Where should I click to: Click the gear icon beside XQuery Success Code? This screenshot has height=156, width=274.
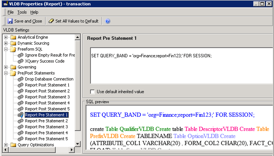[21, 61]
